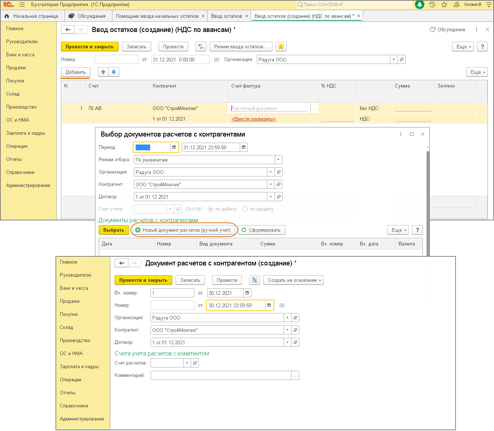Click the Ввести реквизиты link
Image resolution: width=494 pixels, height=431 pixels.
[x=254, y=119]
